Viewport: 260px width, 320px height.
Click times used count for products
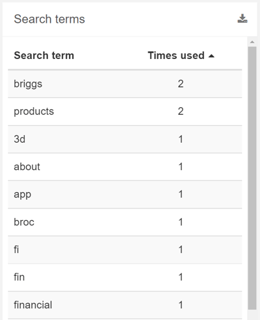[x=181, y=112]
